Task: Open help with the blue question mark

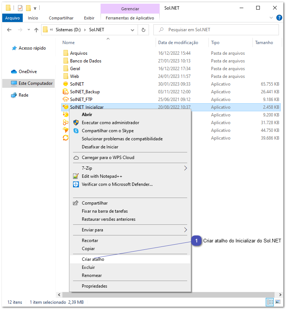Action: coord(279,18)
